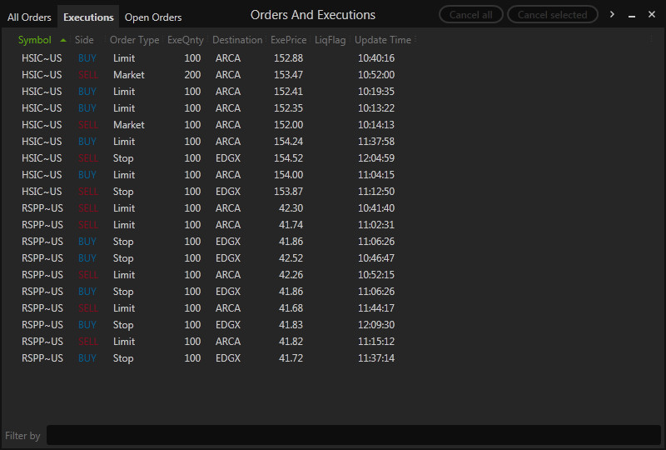Open the Open Orders tab
The image size is (666, 450).
[x=153, y=17]
